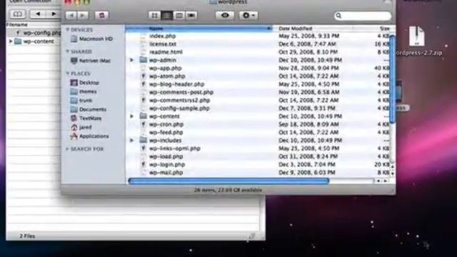The width and height of the screenshot is (457, 257).
Task: Sort by Name column header
Action: [x=199, y=29]
